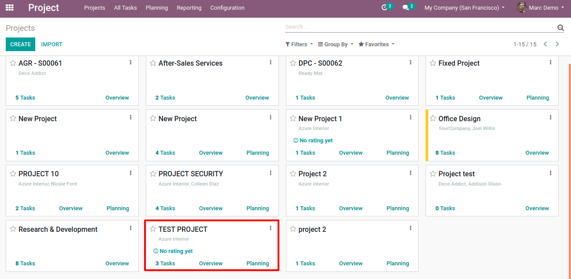
Task: Star DPC - S00062 as favorite
Action: coord(293,63)
